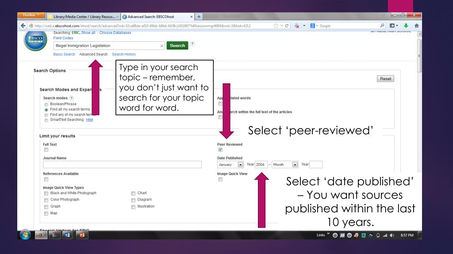Switch to Firefox in the taskbar

[41, 235]
